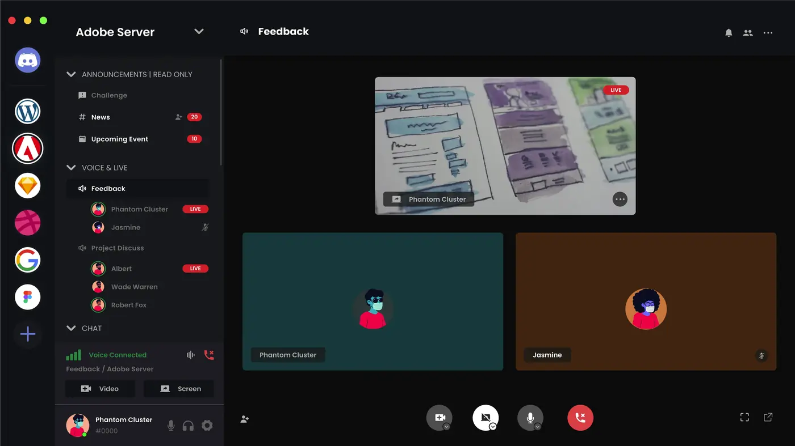Switch to the Figma server
This screenshot has width=795, height=446.
click(x=28, y=297)
